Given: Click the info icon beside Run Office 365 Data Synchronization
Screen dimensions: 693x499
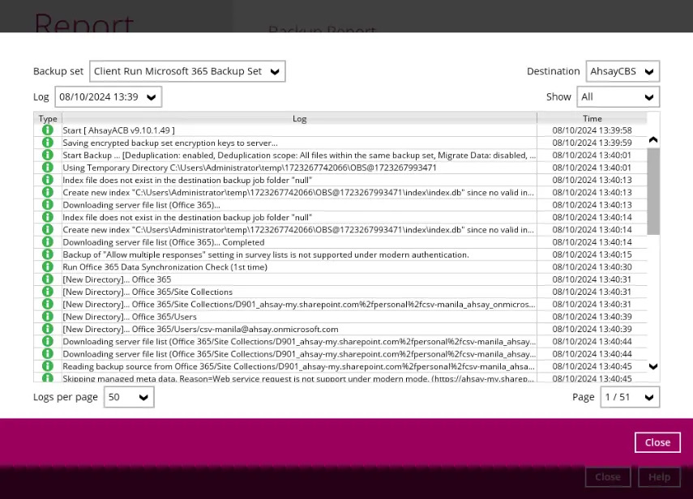Looking at the screenshot, I should (48, 267).
